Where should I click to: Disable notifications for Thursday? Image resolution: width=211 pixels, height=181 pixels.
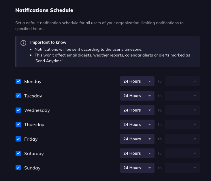[18, 125]
